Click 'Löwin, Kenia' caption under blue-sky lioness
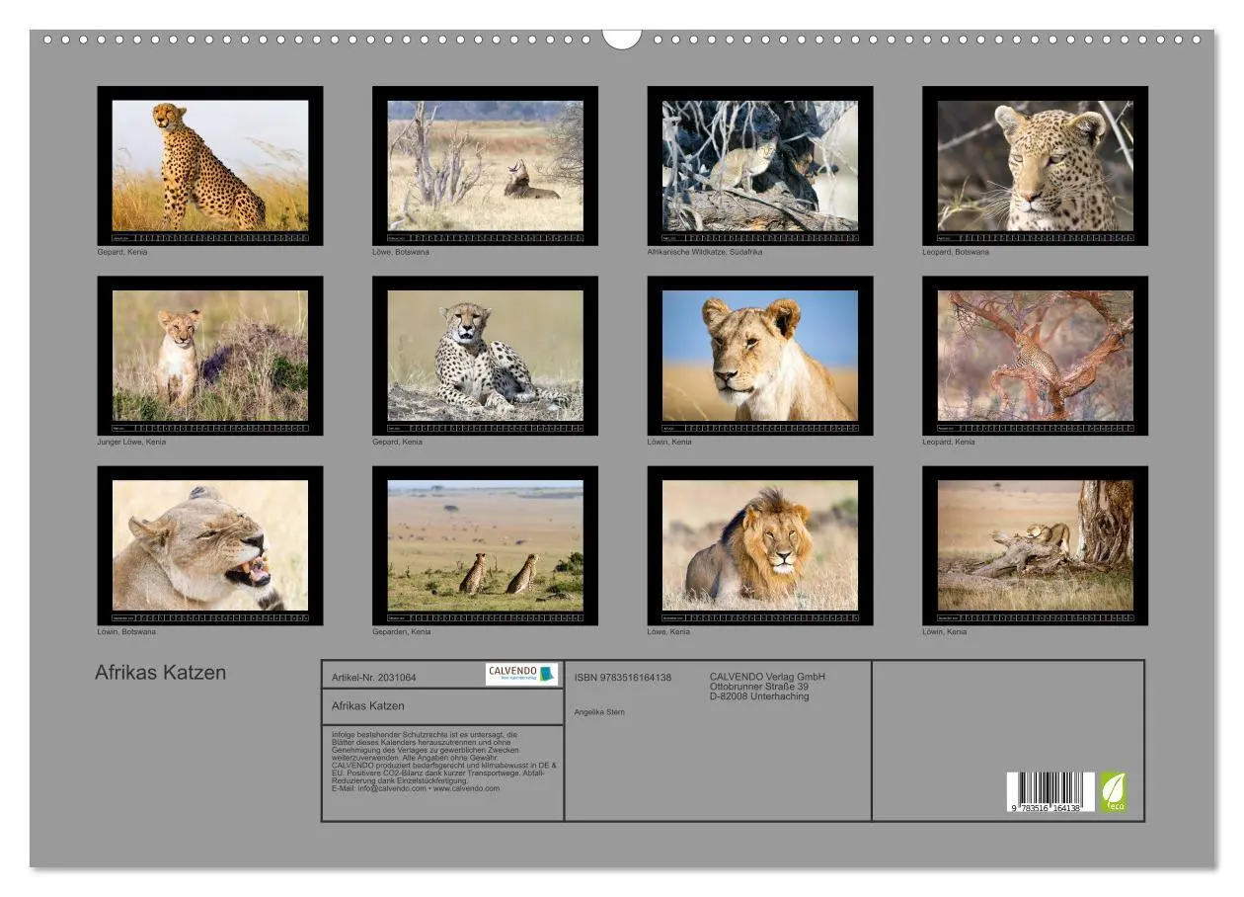 coord(669,442)
